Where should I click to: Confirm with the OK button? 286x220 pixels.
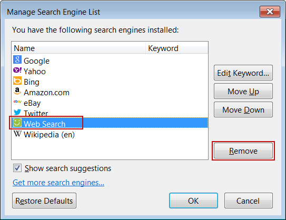point(193,201)
